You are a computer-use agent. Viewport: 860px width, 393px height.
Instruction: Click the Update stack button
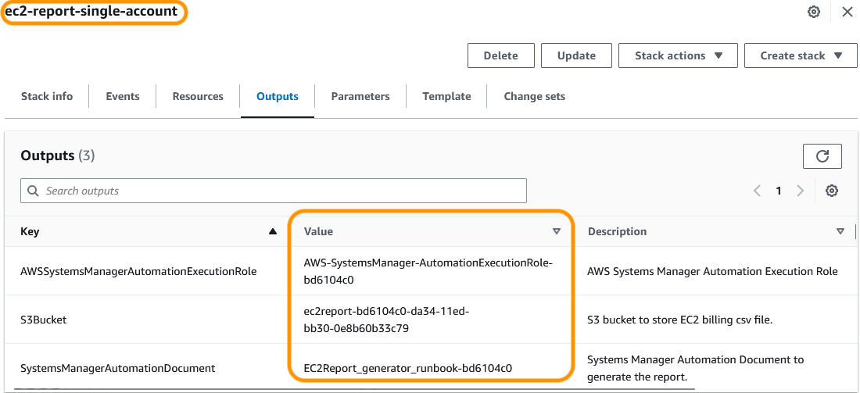coord(576,56)
